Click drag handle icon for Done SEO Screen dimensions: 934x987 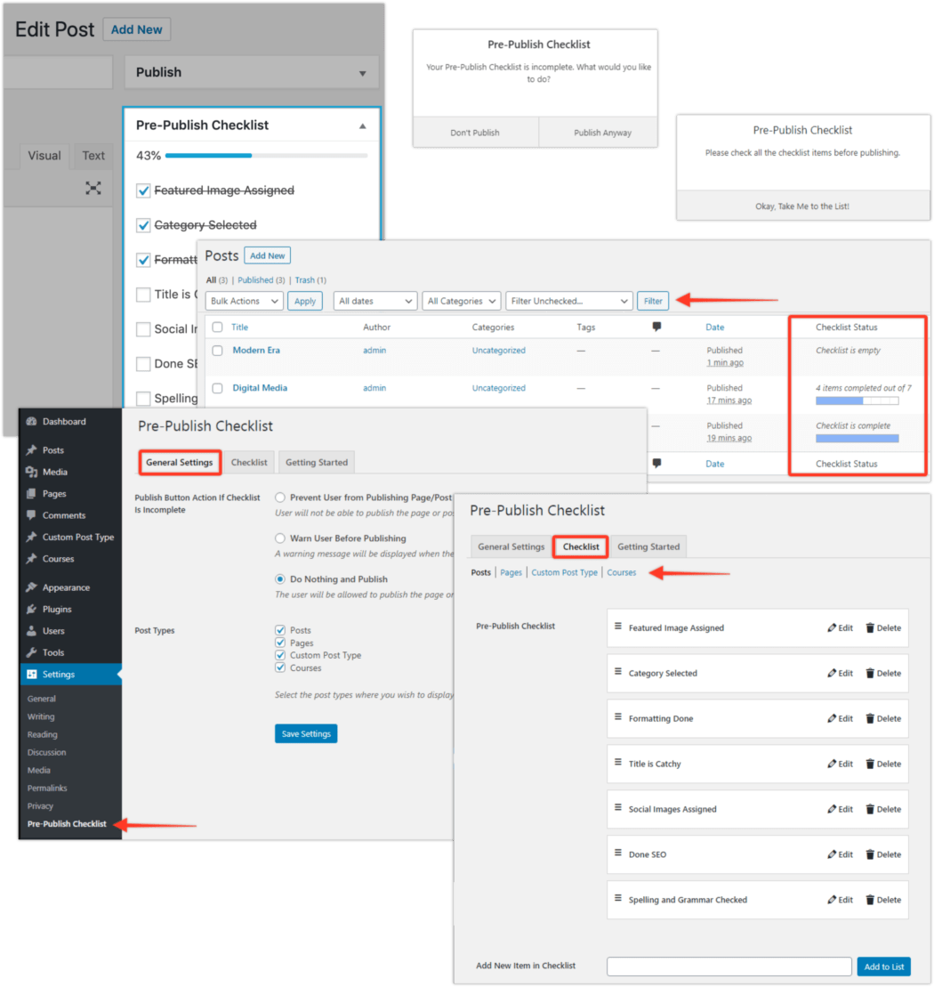617,853
